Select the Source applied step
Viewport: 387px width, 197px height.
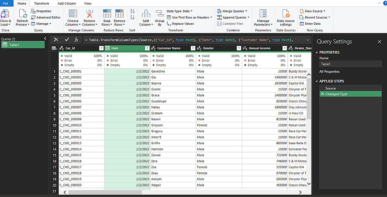point(351,88)
